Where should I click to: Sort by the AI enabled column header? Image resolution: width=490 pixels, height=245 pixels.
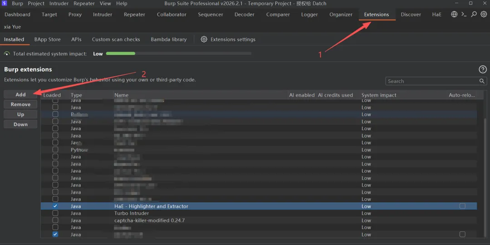click(302, 95)
